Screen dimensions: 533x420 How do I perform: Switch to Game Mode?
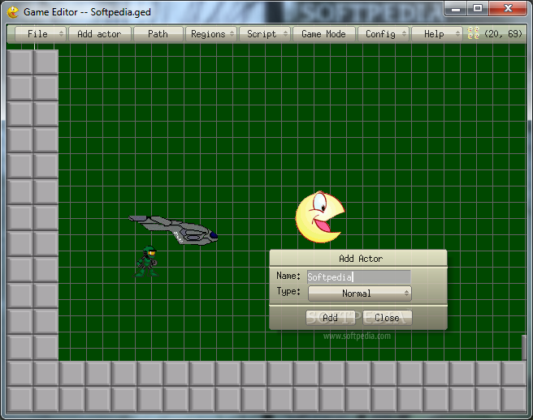323,34
